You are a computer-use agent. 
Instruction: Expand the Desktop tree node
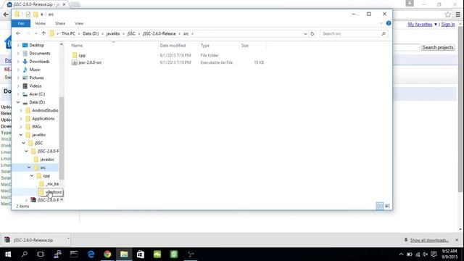pyautogui.click(x=18, y=45)
